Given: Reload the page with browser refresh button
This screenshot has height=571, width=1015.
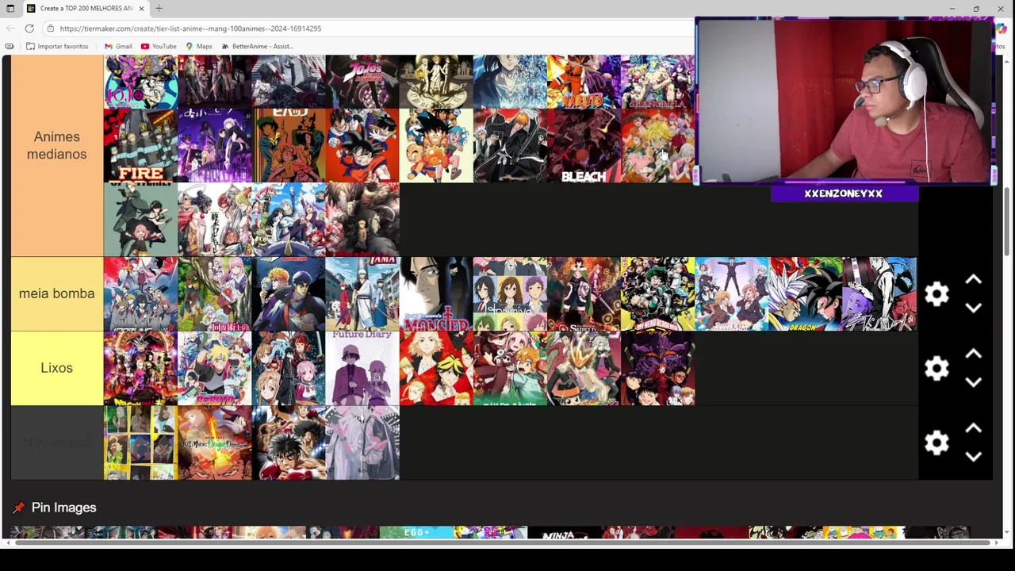Looking at the screenshot, I should (x=29, y=29).
